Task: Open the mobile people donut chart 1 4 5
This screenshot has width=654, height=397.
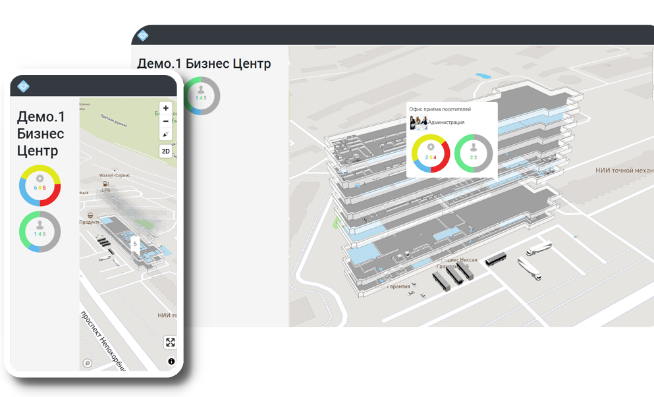Action: point(40,232)
